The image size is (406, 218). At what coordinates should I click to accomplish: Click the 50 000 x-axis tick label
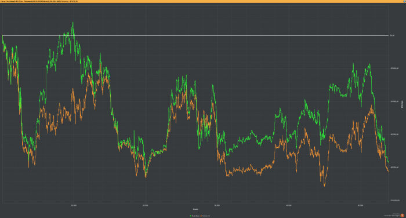pyautogui.click(x=360, y=205)
